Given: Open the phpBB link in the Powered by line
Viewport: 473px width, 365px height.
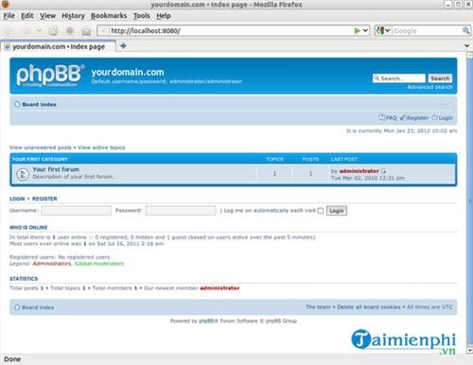Looking at the screenshot, I should point(208,321).
